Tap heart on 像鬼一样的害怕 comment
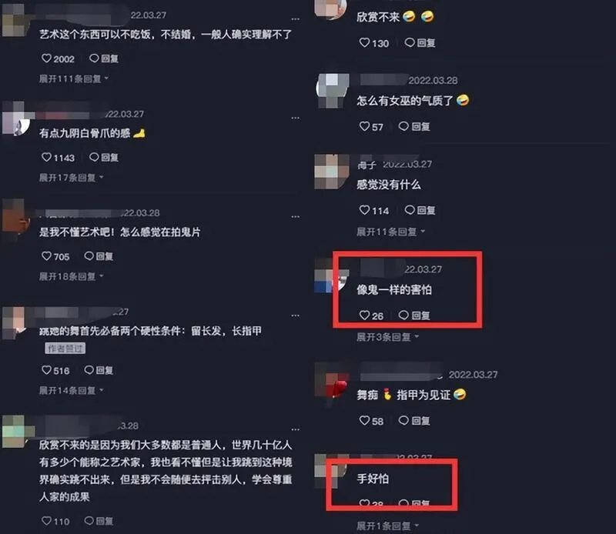 click(x=364, y=315)
